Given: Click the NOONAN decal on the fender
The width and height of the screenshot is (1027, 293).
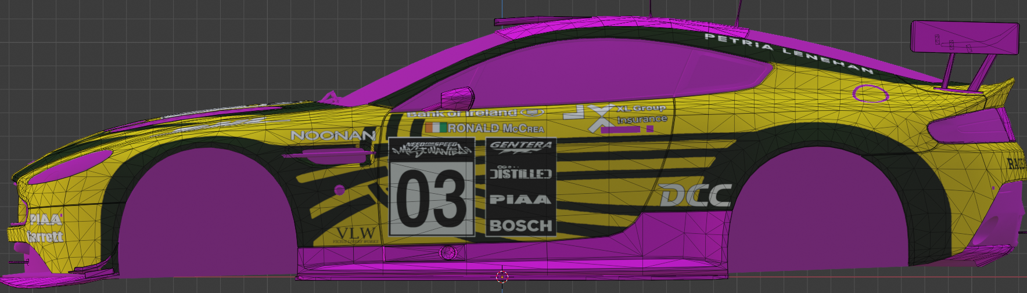Looking at the screenshot, I should (x=333, y=135).
